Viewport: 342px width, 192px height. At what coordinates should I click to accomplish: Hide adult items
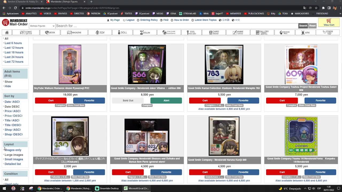8,86
